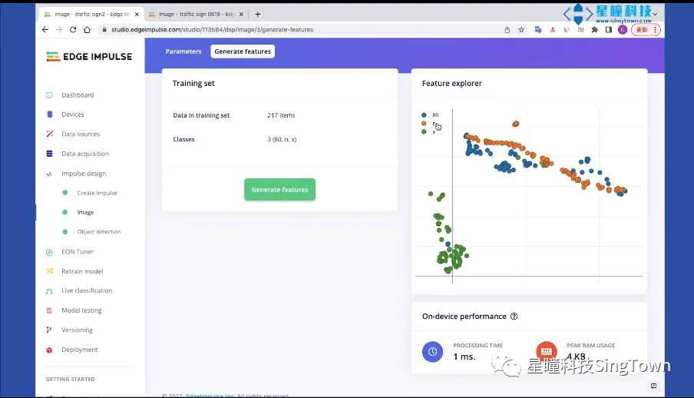The height and width of the screenshot is (398, 694).
Task: Click the translate extension icon
Action: click(538, 30)
